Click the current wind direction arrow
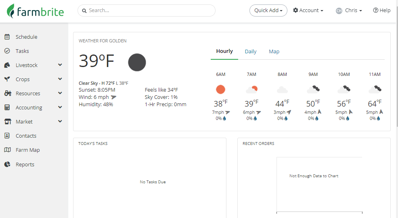 click(113, 97)
